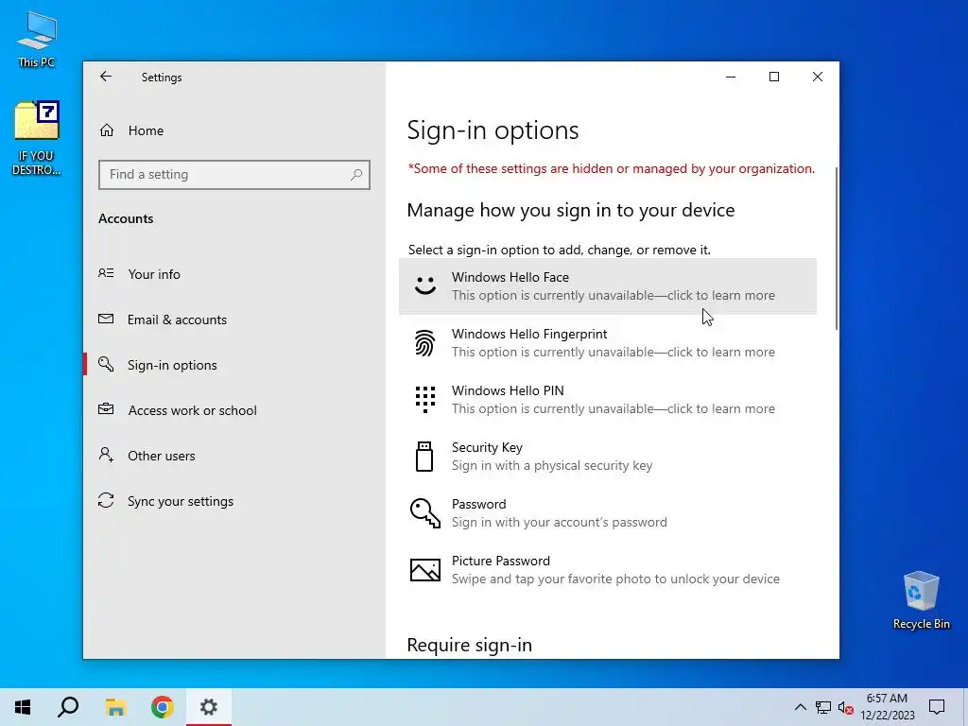Click the Settings gear on the taskbar
This screenshot has height=726, width=968.
pyautogui.click(x=209, y=707)
